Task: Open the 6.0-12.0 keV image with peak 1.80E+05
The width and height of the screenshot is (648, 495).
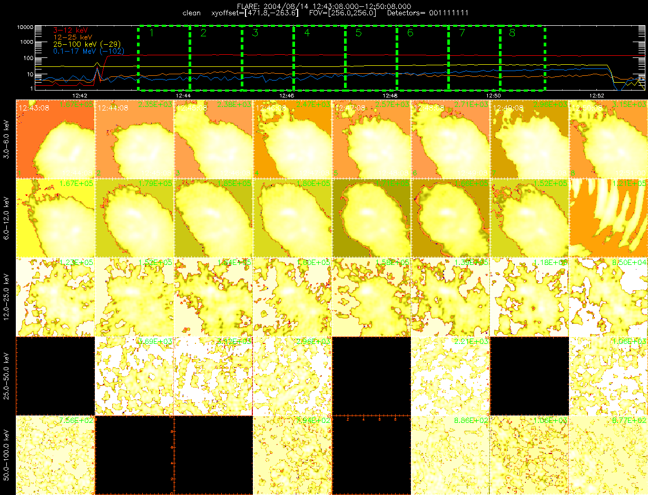Action: (292, 218)
